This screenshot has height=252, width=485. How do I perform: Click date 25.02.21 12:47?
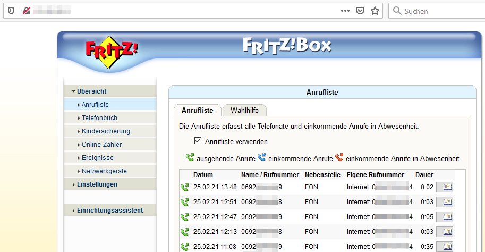[x=215, y=217]
